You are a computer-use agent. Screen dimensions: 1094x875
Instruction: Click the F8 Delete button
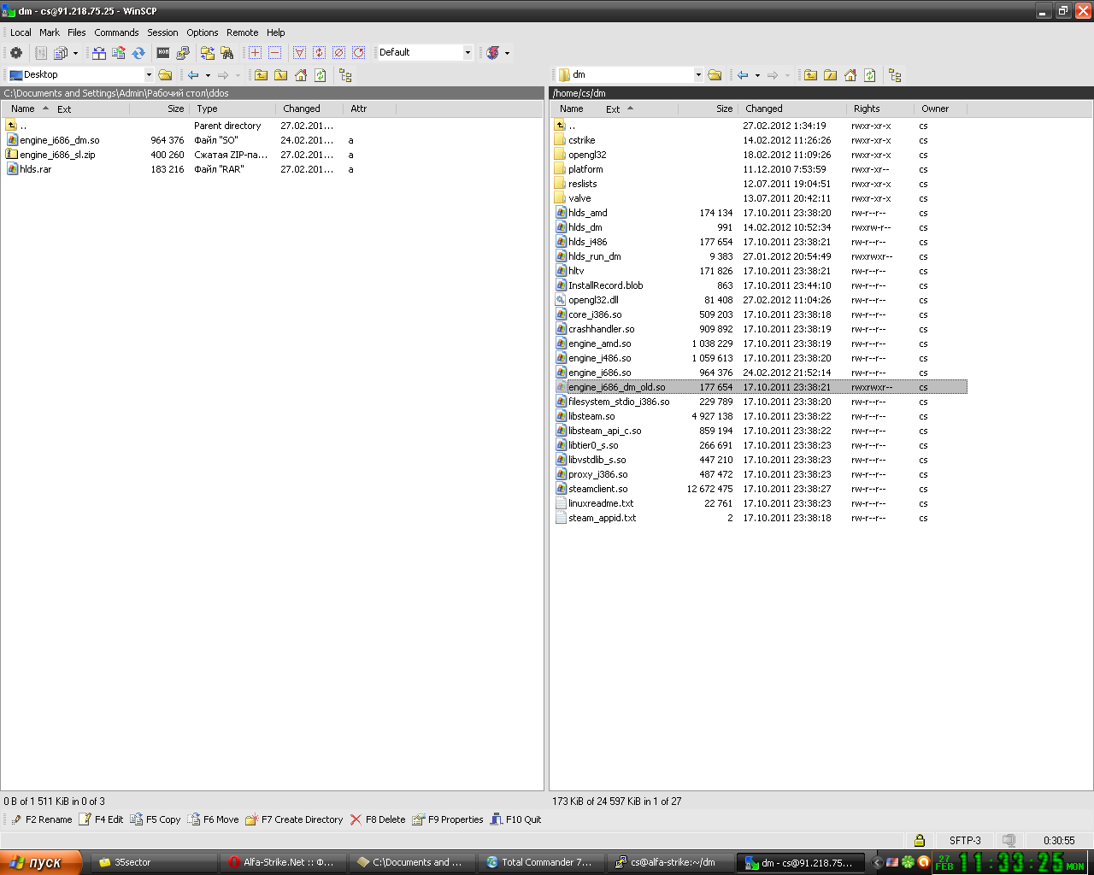(x=378, y=819)
